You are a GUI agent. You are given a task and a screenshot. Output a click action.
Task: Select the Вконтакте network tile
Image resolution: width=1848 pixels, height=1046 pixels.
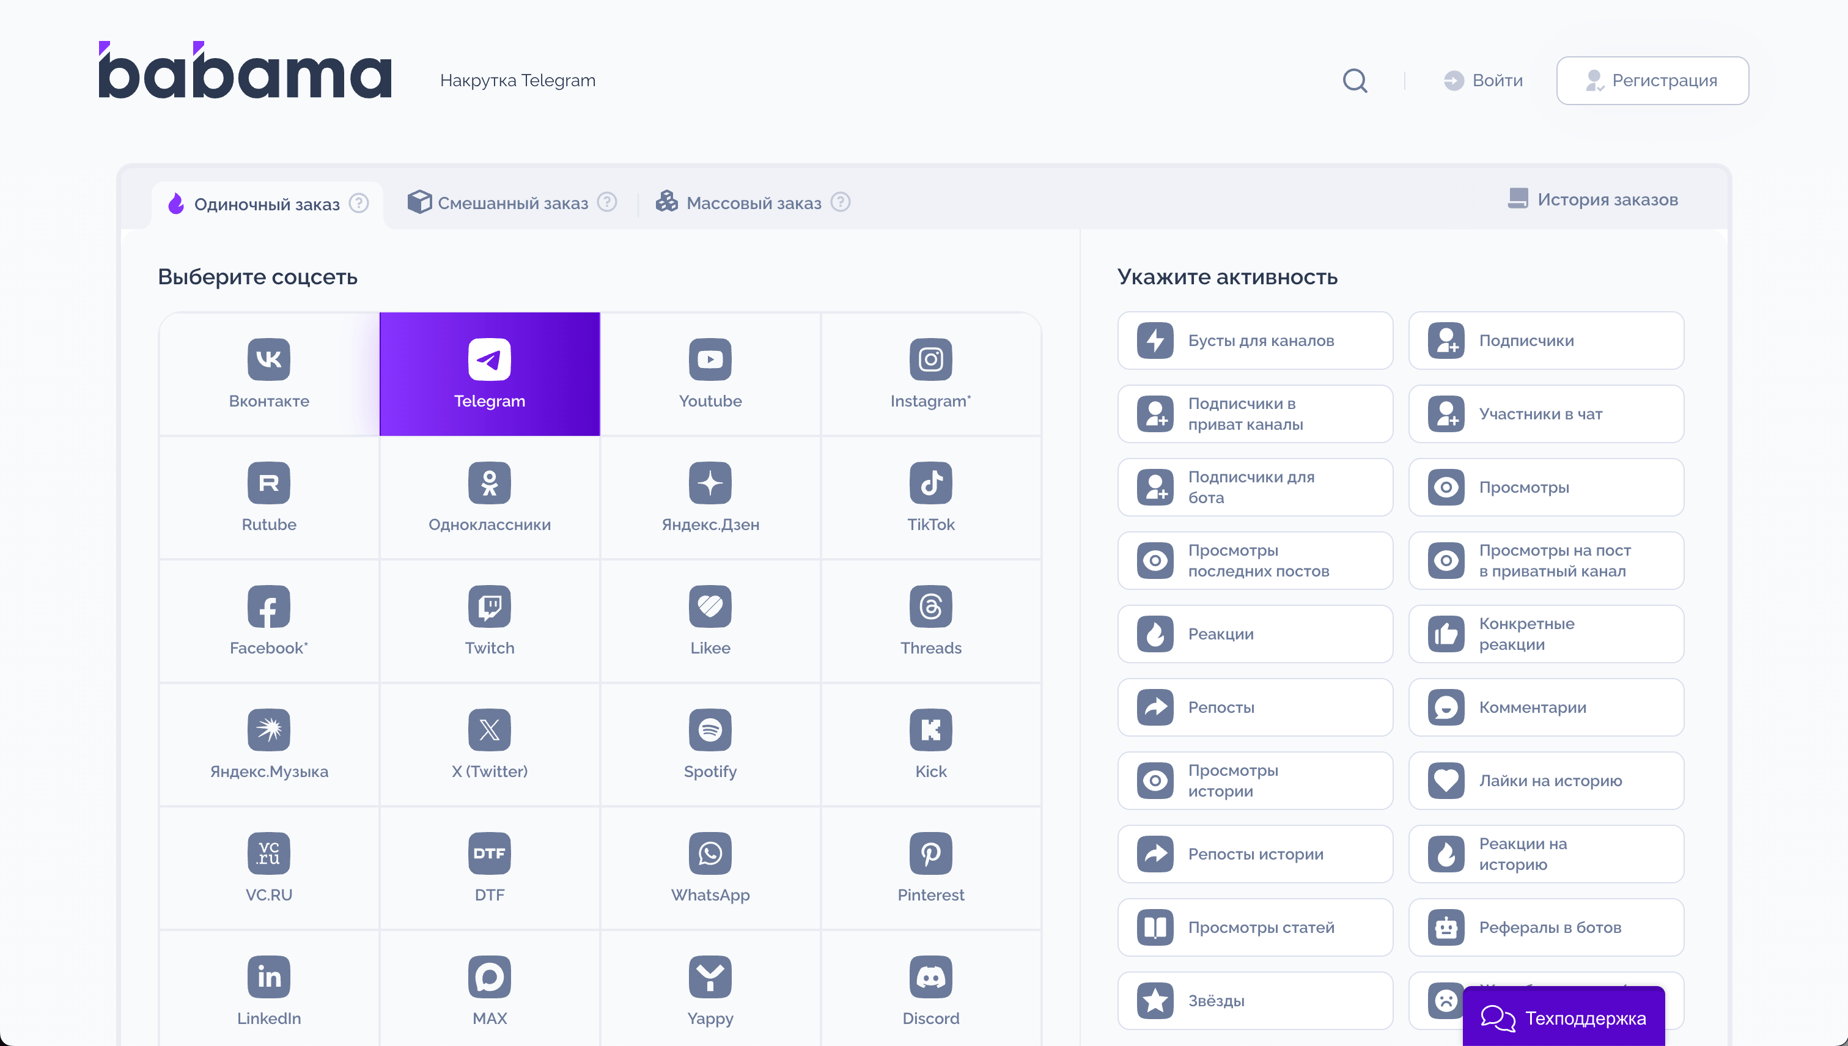(268, 374)
